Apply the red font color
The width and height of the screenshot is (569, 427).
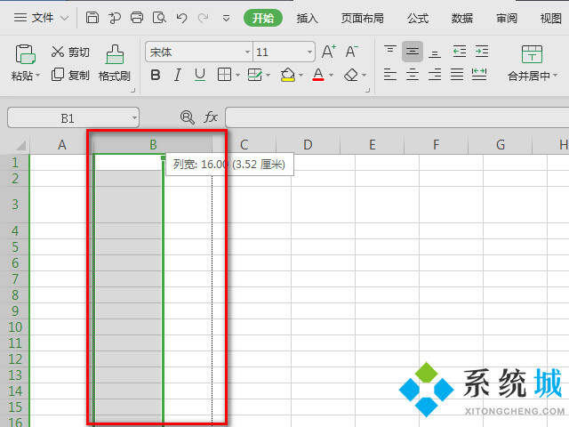(318, 75)
